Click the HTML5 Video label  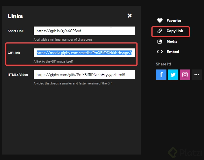pyautogui.click(x=18, y=75)
